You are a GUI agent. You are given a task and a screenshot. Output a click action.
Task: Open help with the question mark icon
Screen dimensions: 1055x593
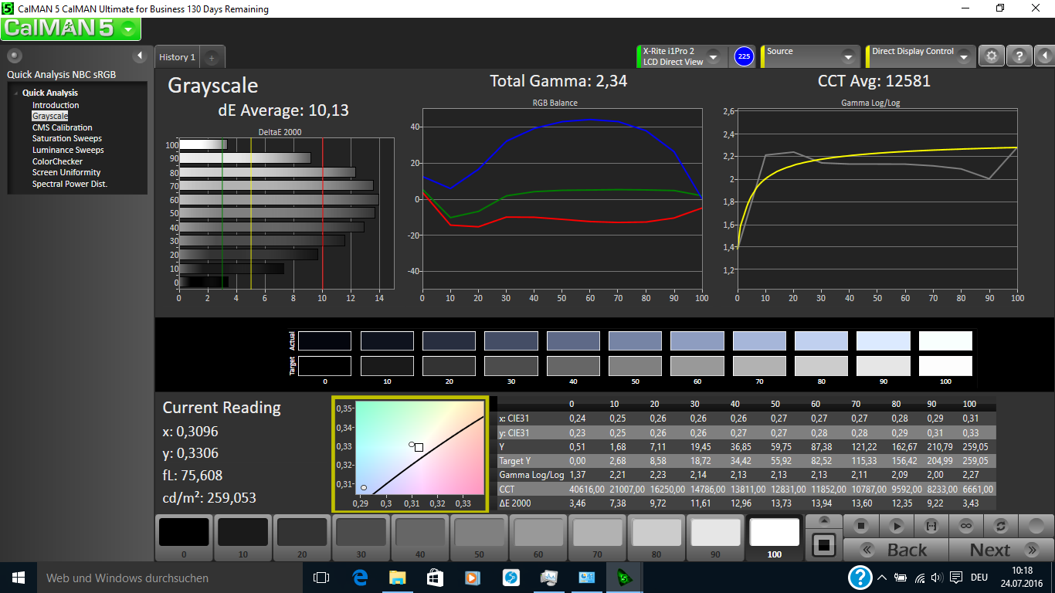point(1019,56)
